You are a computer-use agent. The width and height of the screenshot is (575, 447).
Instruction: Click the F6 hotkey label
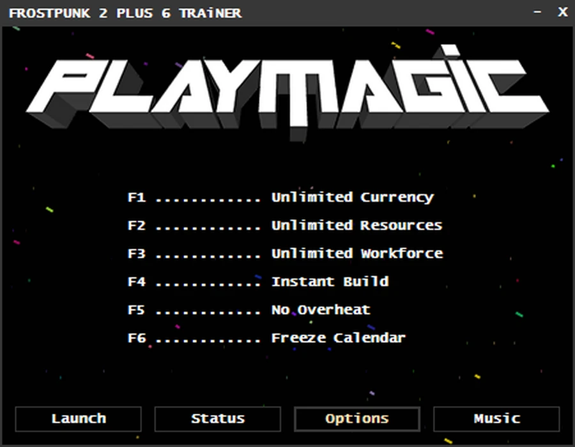tap(137, 338)
